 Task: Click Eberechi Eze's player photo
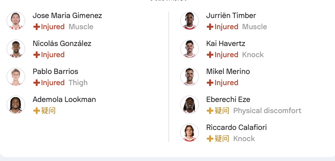pyautogui.click(x=190, y=105)
